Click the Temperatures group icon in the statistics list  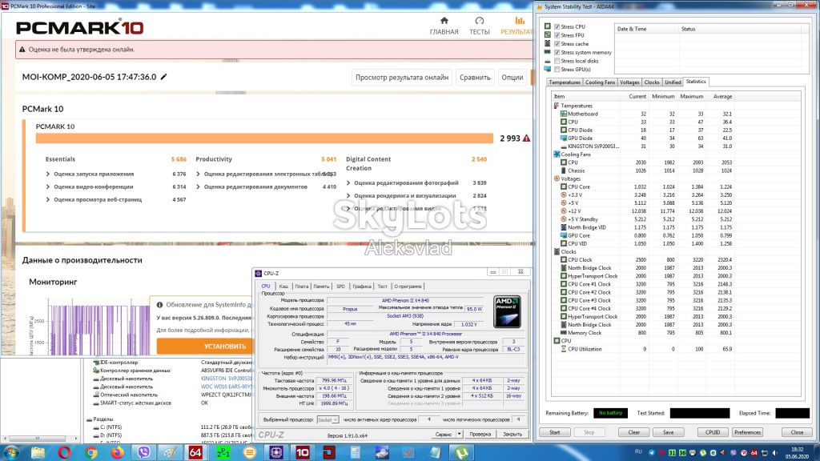(x=556, y=106)
